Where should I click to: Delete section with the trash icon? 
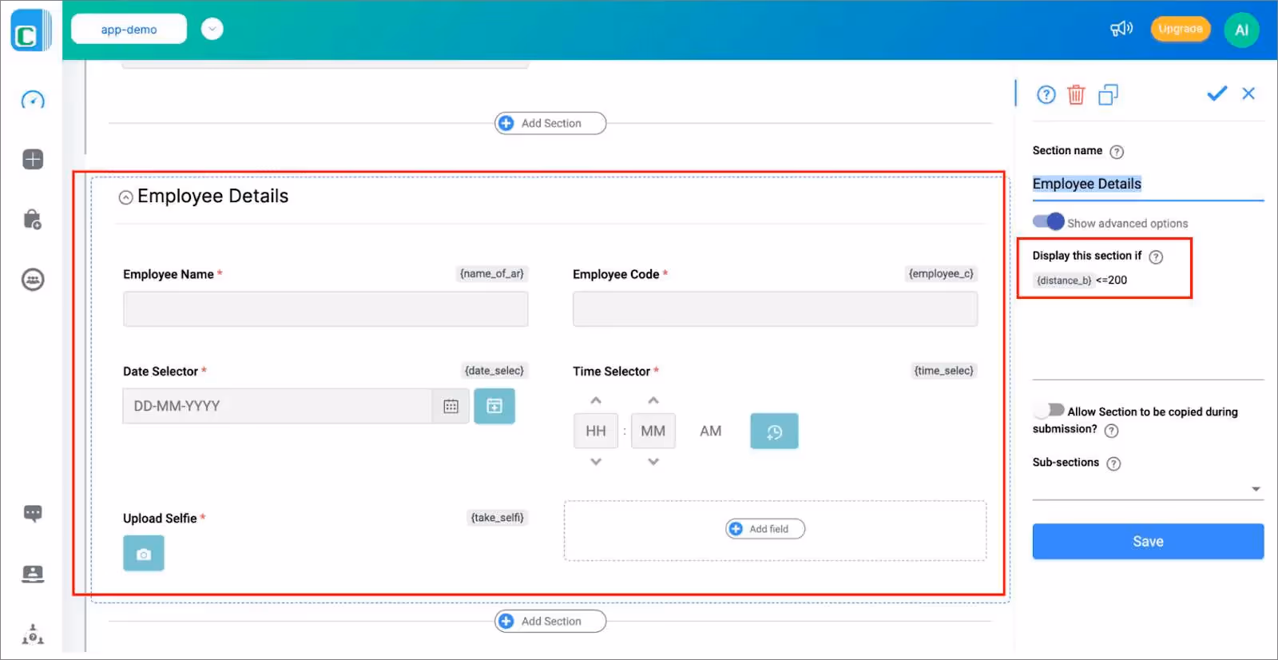point(1076,95)
